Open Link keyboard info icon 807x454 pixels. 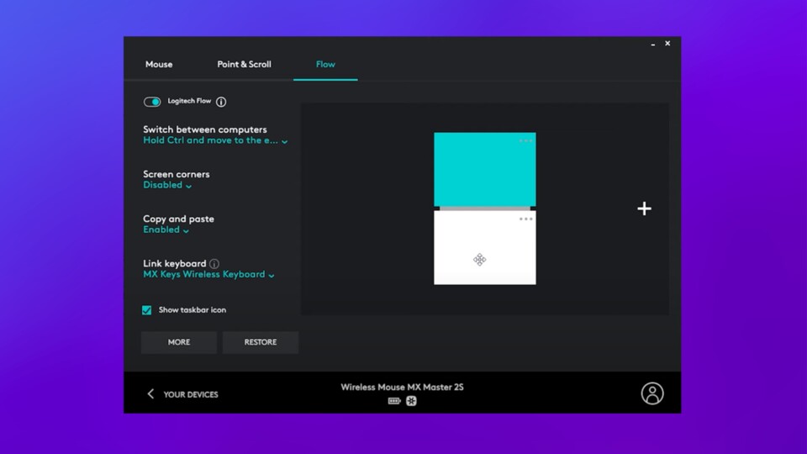pos(214,263)
